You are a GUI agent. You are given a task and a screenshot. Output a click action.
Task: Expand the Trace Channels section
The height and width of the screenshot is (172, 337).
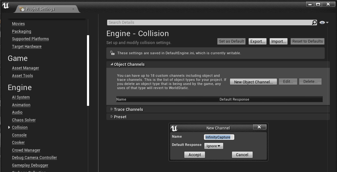[x=111, y=109]
